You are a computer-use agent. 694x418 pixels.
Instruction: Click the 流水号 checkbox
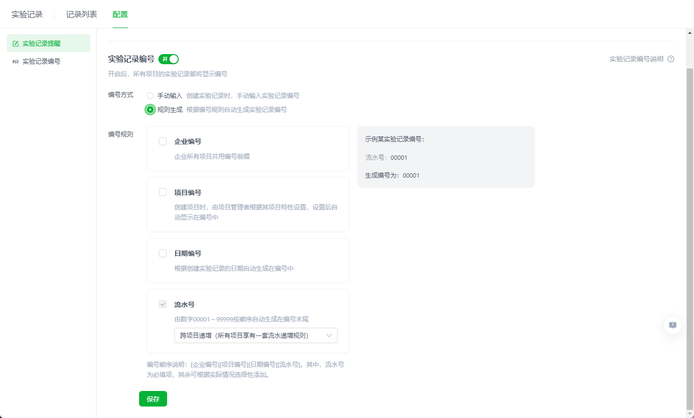tap(163, 304)
